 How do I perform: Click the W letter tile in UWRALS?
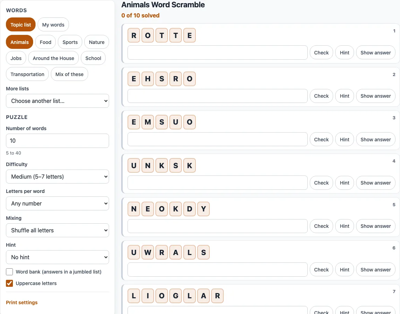148,252
